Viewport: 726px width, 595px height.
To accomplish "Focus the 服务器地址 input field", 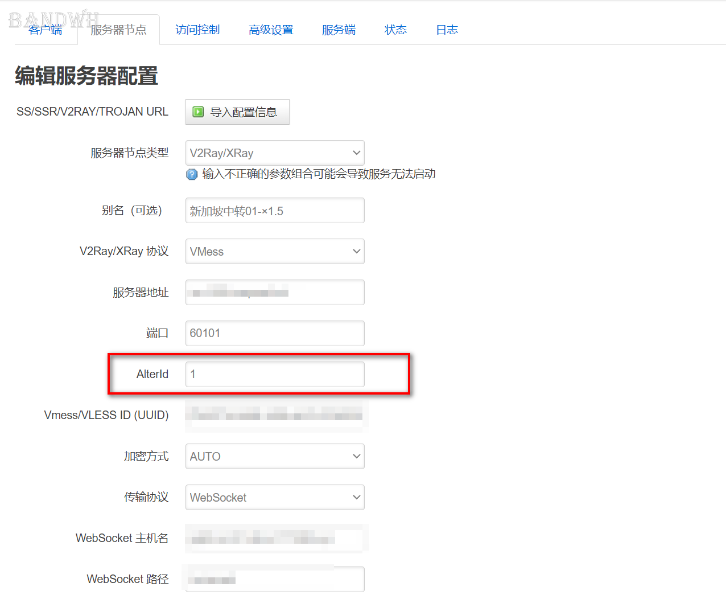I will click(275, 292).
